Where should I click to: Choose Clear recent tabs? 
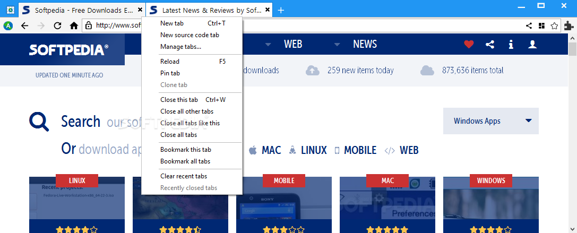[x=192, y=176]
